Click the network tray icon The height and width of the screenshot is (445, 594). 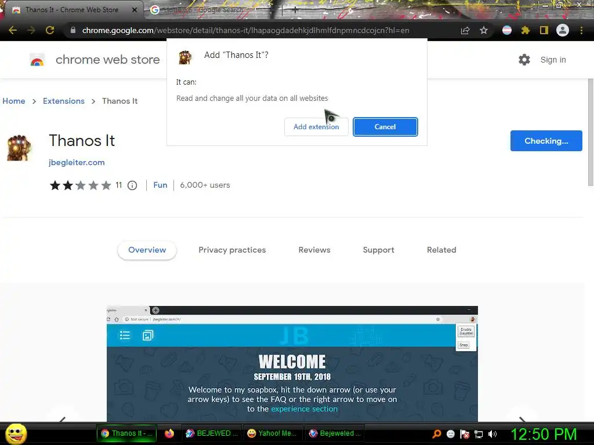point(479,434)
